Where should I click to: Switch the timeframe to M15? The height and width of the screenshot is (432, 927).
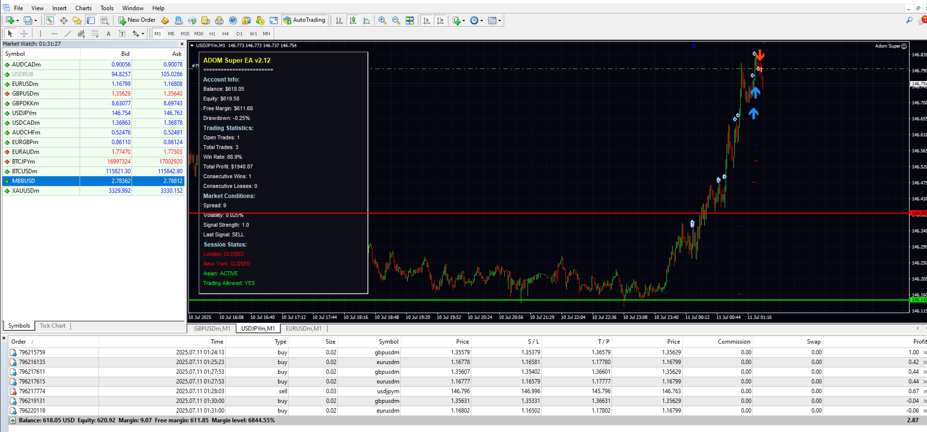(x=185, y=33)
